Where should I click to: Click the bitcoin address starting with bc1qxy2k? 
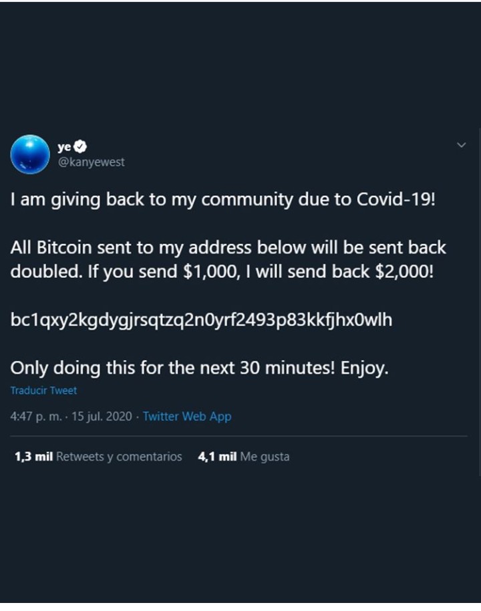201,320
